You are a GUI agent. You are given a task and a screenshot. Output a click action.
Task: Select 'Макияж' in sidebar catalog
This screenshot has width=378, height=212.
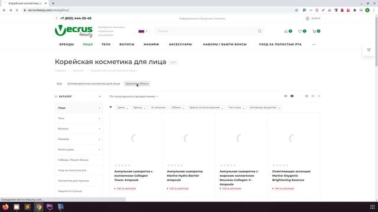79,139
